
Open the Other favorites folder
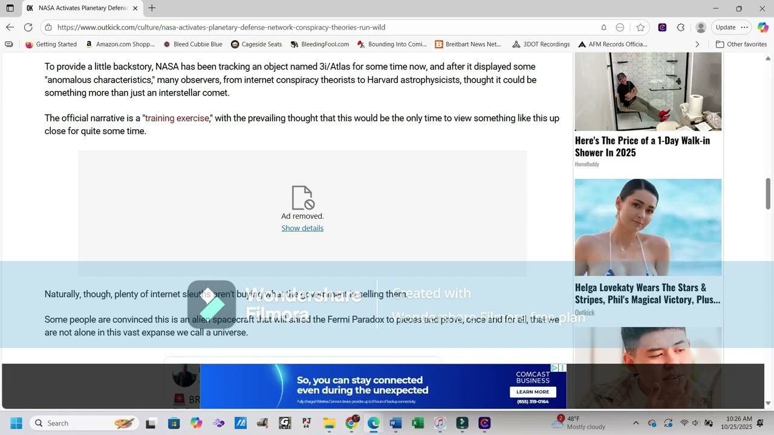point(741,44)
